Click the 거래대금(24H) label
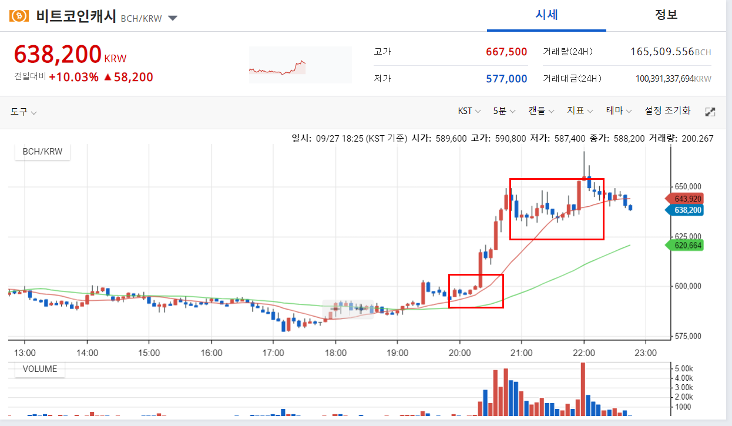This screenshot has height=426, width=732. (x=572, y=79)
